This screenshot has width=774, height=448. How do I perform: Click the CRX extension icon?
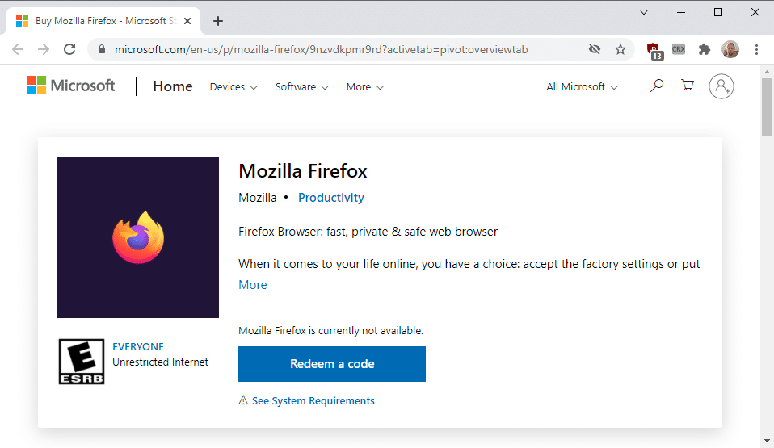[679, 49]
